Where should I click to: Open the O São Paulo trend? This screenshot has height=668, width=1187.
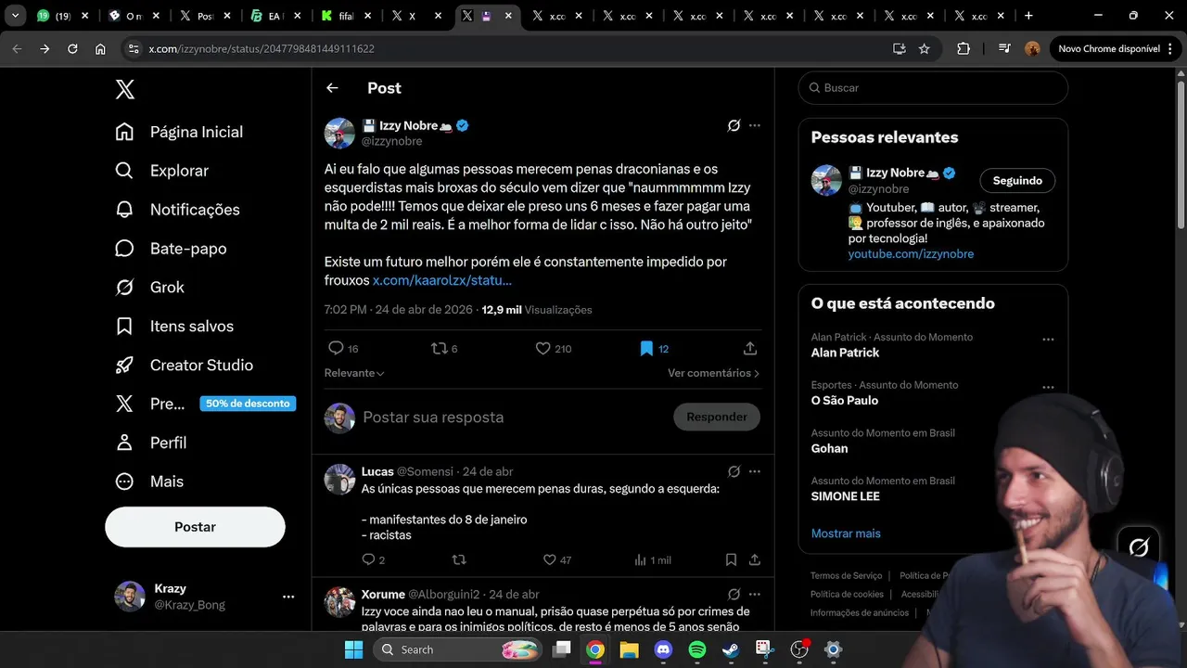coord(845,401)
